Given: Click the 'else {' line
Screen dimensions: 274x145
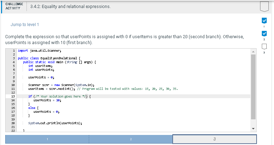Looking at the screenshot, I should [33, 108].
